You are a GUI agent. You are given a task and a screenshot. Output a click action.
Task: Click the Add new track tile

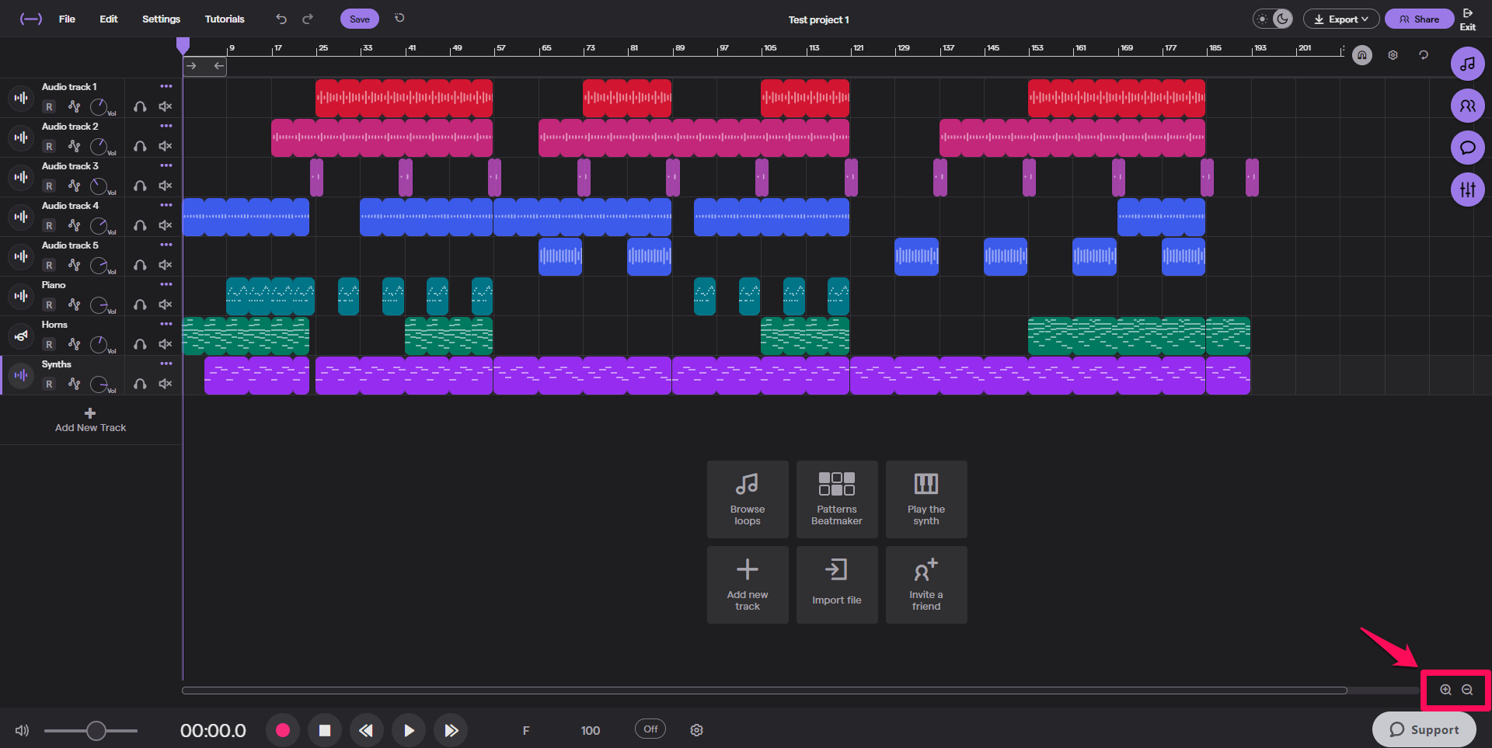748,585
